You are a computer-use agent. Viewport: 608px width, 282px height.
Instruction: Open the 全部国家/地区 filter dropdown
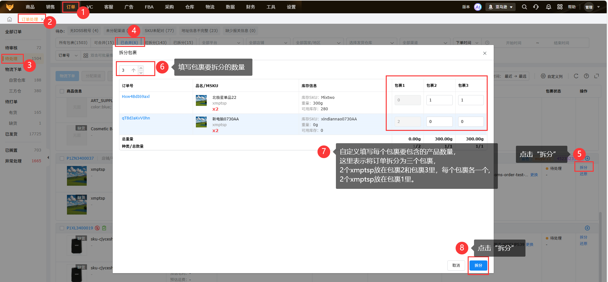coord(318,43)
